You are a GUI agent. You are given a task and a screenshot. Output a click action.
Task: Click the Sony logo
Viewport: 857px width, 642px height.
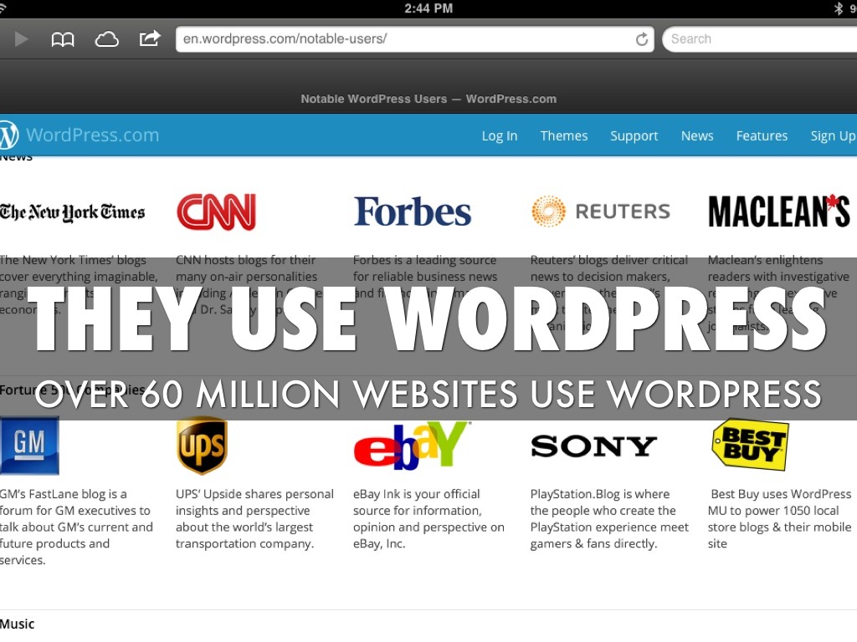coord(593,446)
